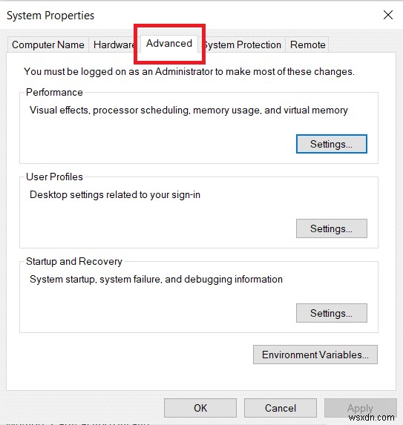This screenshot has width=403, height=425.
Task: Click the Apply button
Action: pos(361,408)
